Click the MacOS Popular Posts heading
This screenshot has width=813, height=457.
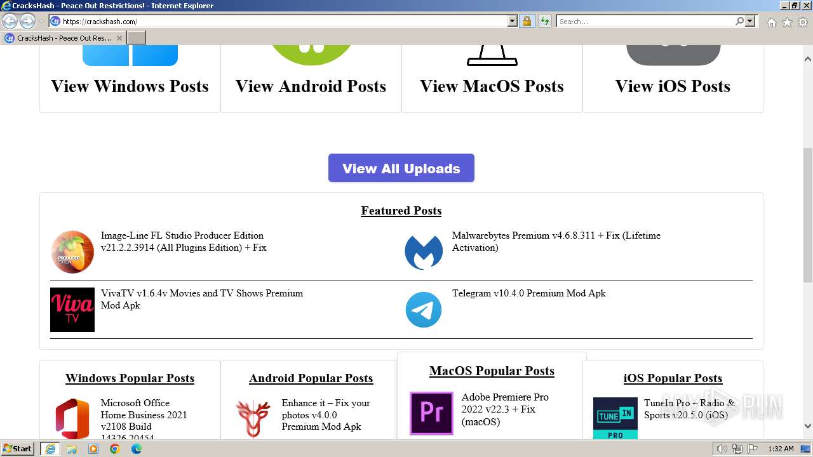[x=492, y=371]
